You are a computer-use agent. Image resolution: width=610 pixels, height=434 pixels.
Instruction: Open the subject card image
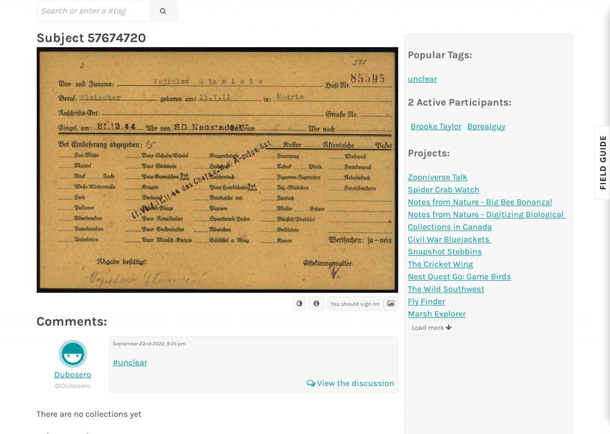tap(217, 170)
